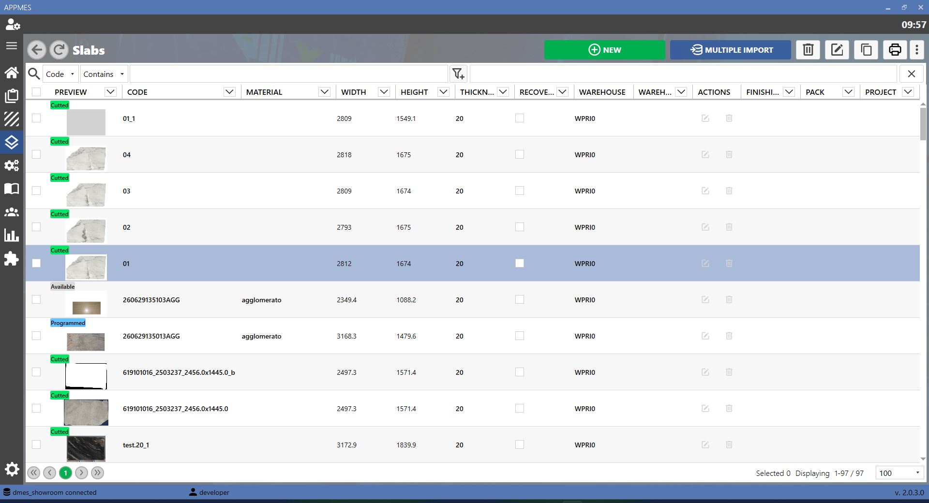Click the green NEW button

click(x=605, y=50)
